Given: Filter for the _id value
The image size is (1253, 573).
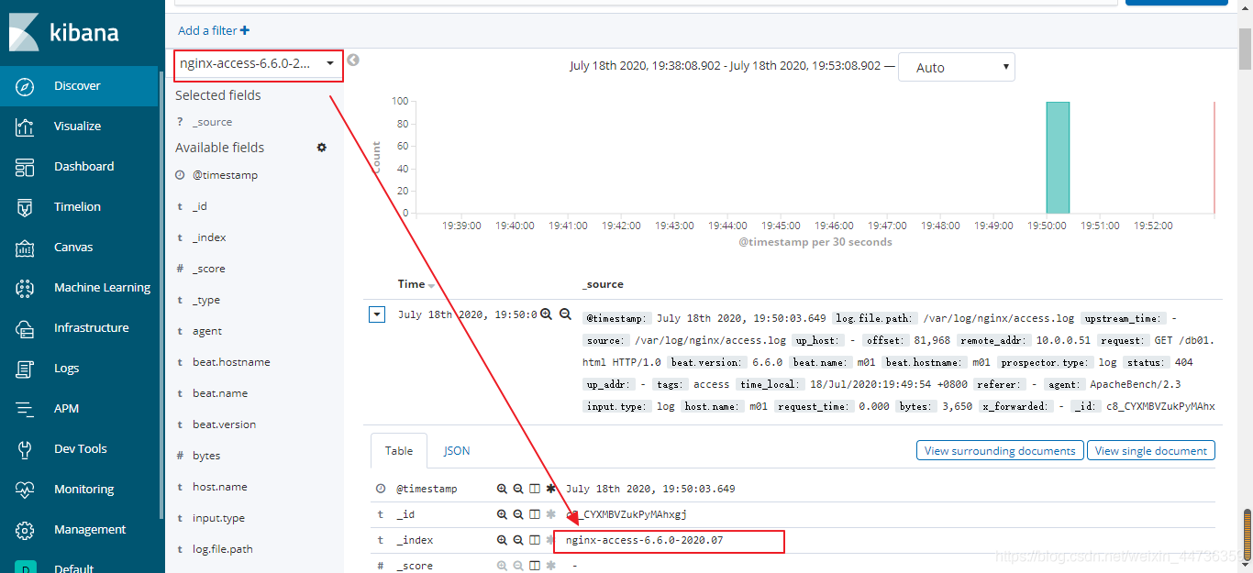Looking at the screenshot, I should click(x=502, y=514).
